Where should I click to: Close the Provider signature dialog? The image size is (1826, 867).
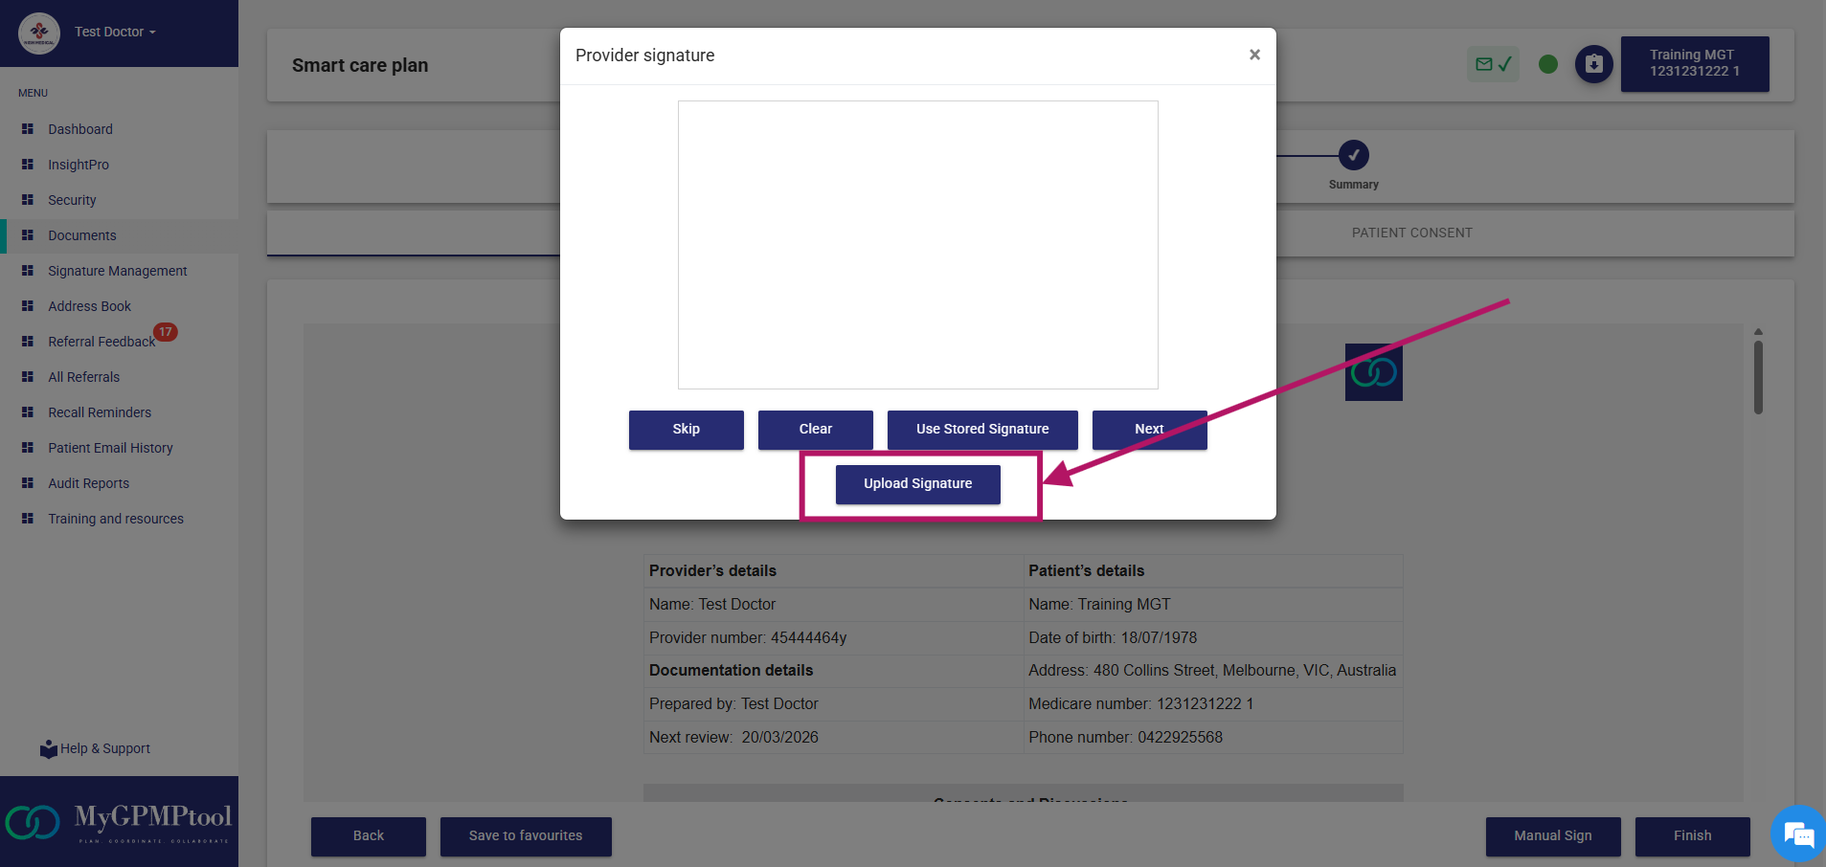click(x=1254, y=55)
